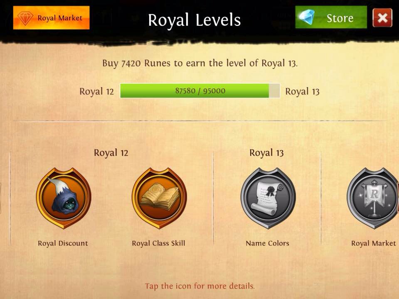Click the Royal Market caption under badge
The image size is (399, 299).
pyautogui.click(x=374, y=243)
